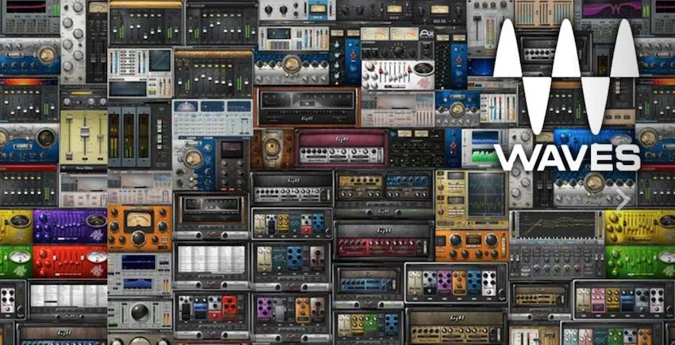This screenshot has width=675, height=345.
Task: Open the light blue keyboard-style plugin
Action: coord(212,118)
